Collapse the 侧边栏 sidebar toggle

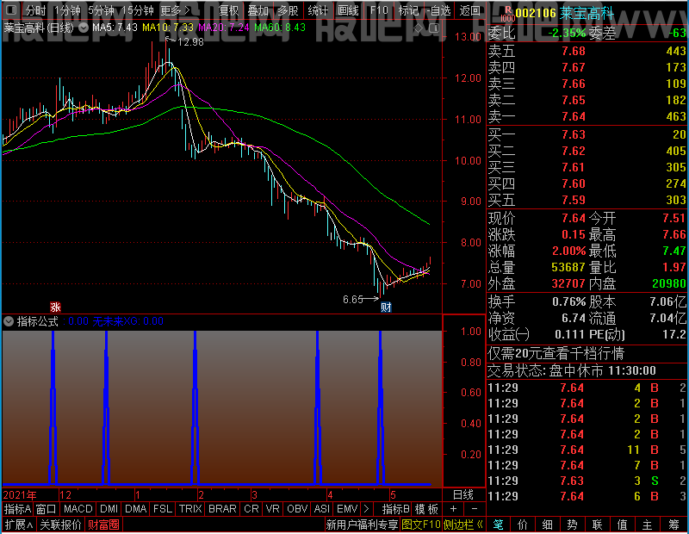463,525
